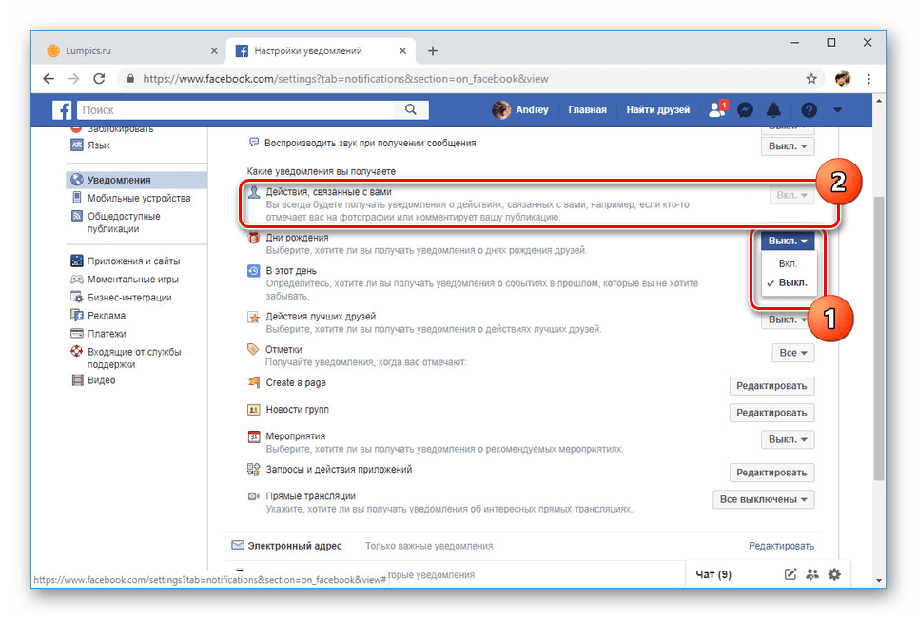Open Приложения и сайты in sidebar
The height and width of the screenshot is (619, 917).
133,261
